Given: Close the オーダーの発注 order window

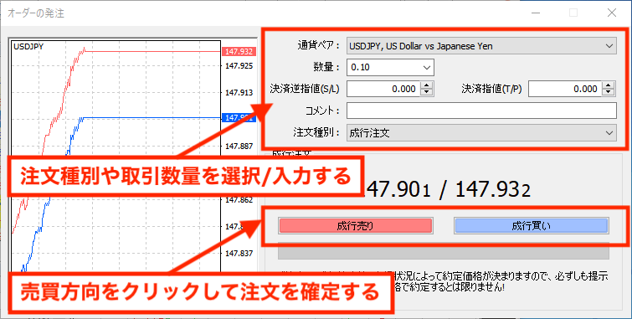Looking at the screenshot, I should pos(611,13).
